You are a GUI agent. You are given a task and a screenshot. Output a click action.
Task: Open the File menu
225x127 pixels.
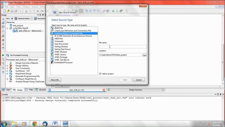(x=6, y=7)
